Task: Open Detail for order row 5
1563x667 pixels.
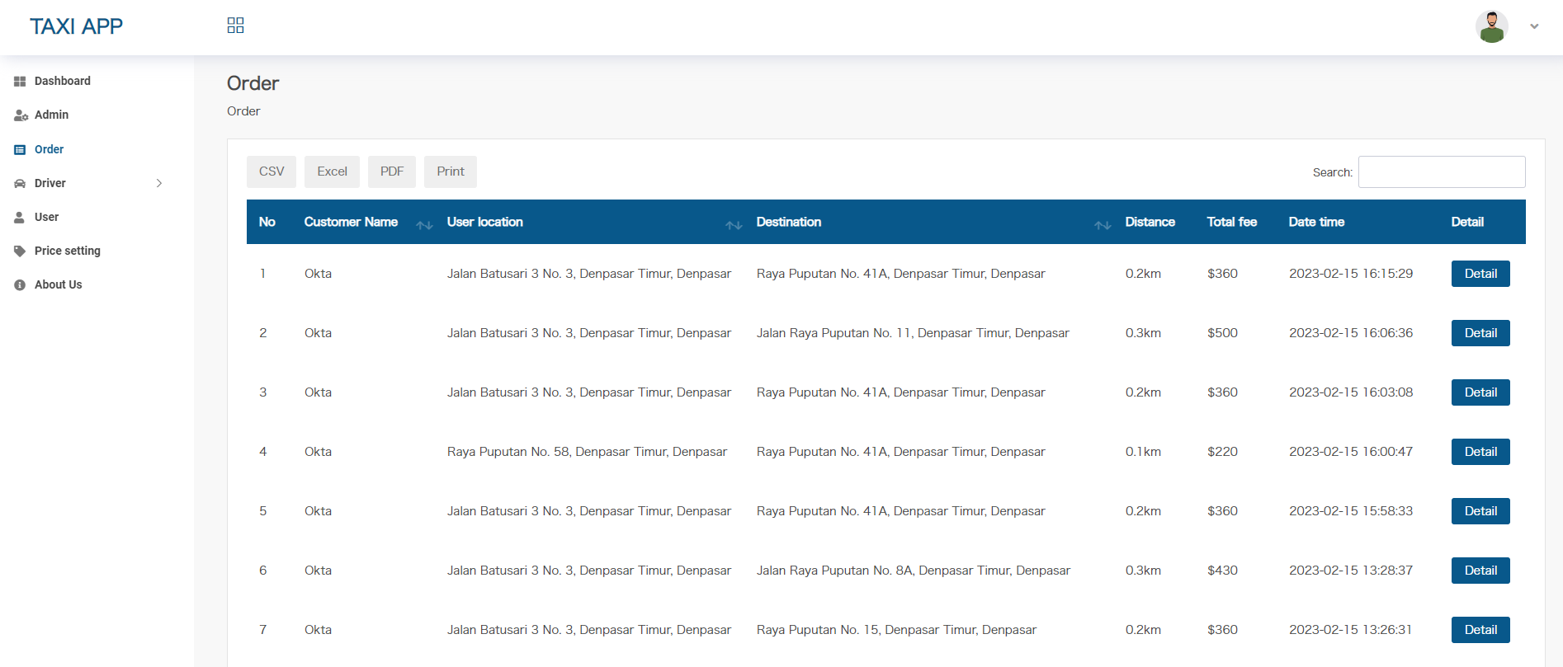Action: tap(1480, 511)
